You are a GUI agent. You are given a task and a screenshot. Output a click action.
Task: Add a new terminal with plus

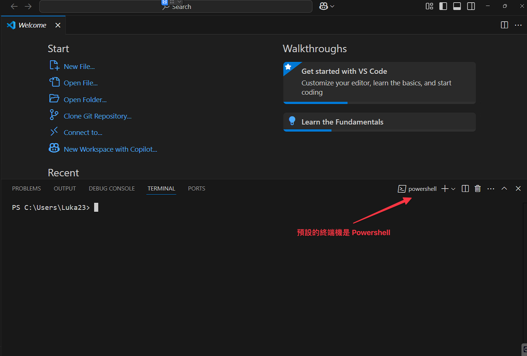(x=445, y=189)
